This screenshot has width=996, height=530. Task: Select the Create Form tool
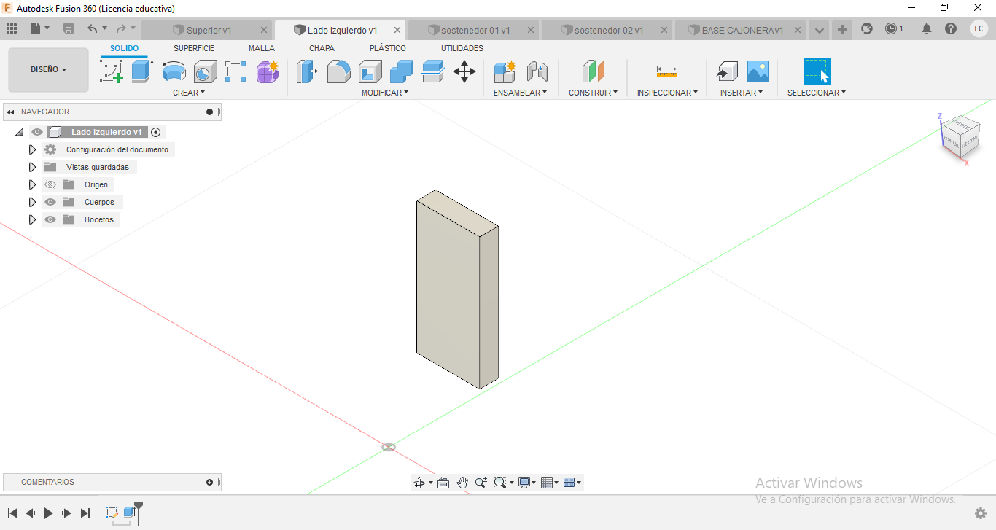pyautogui.click(x=268, y=71)
